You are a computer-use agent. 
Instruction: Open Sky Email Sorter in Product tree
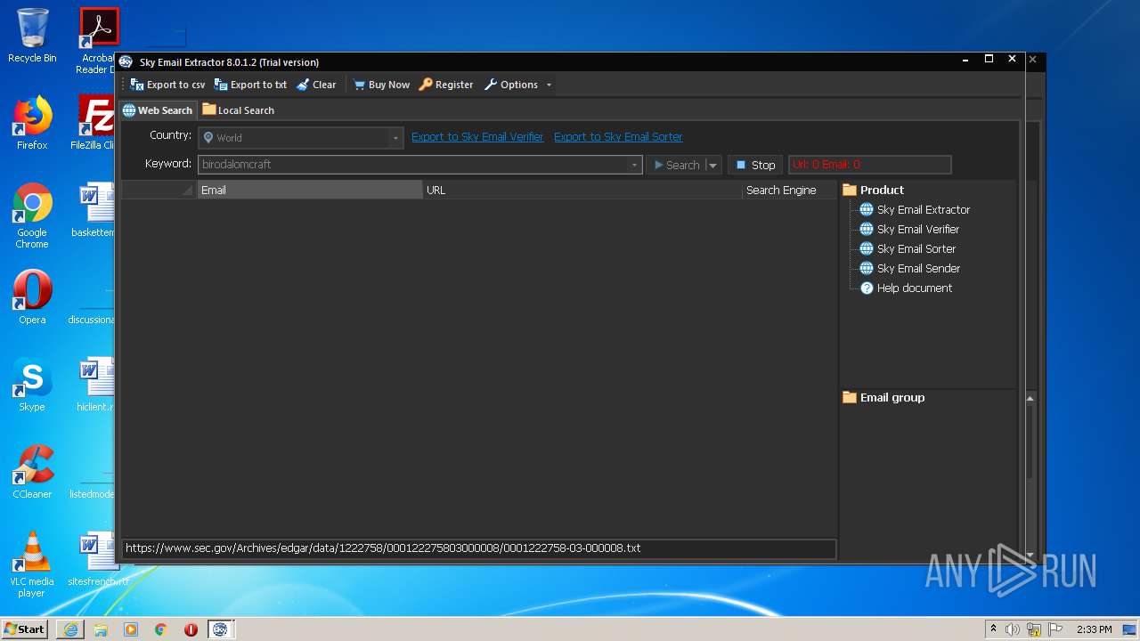[x=907, y=248]
